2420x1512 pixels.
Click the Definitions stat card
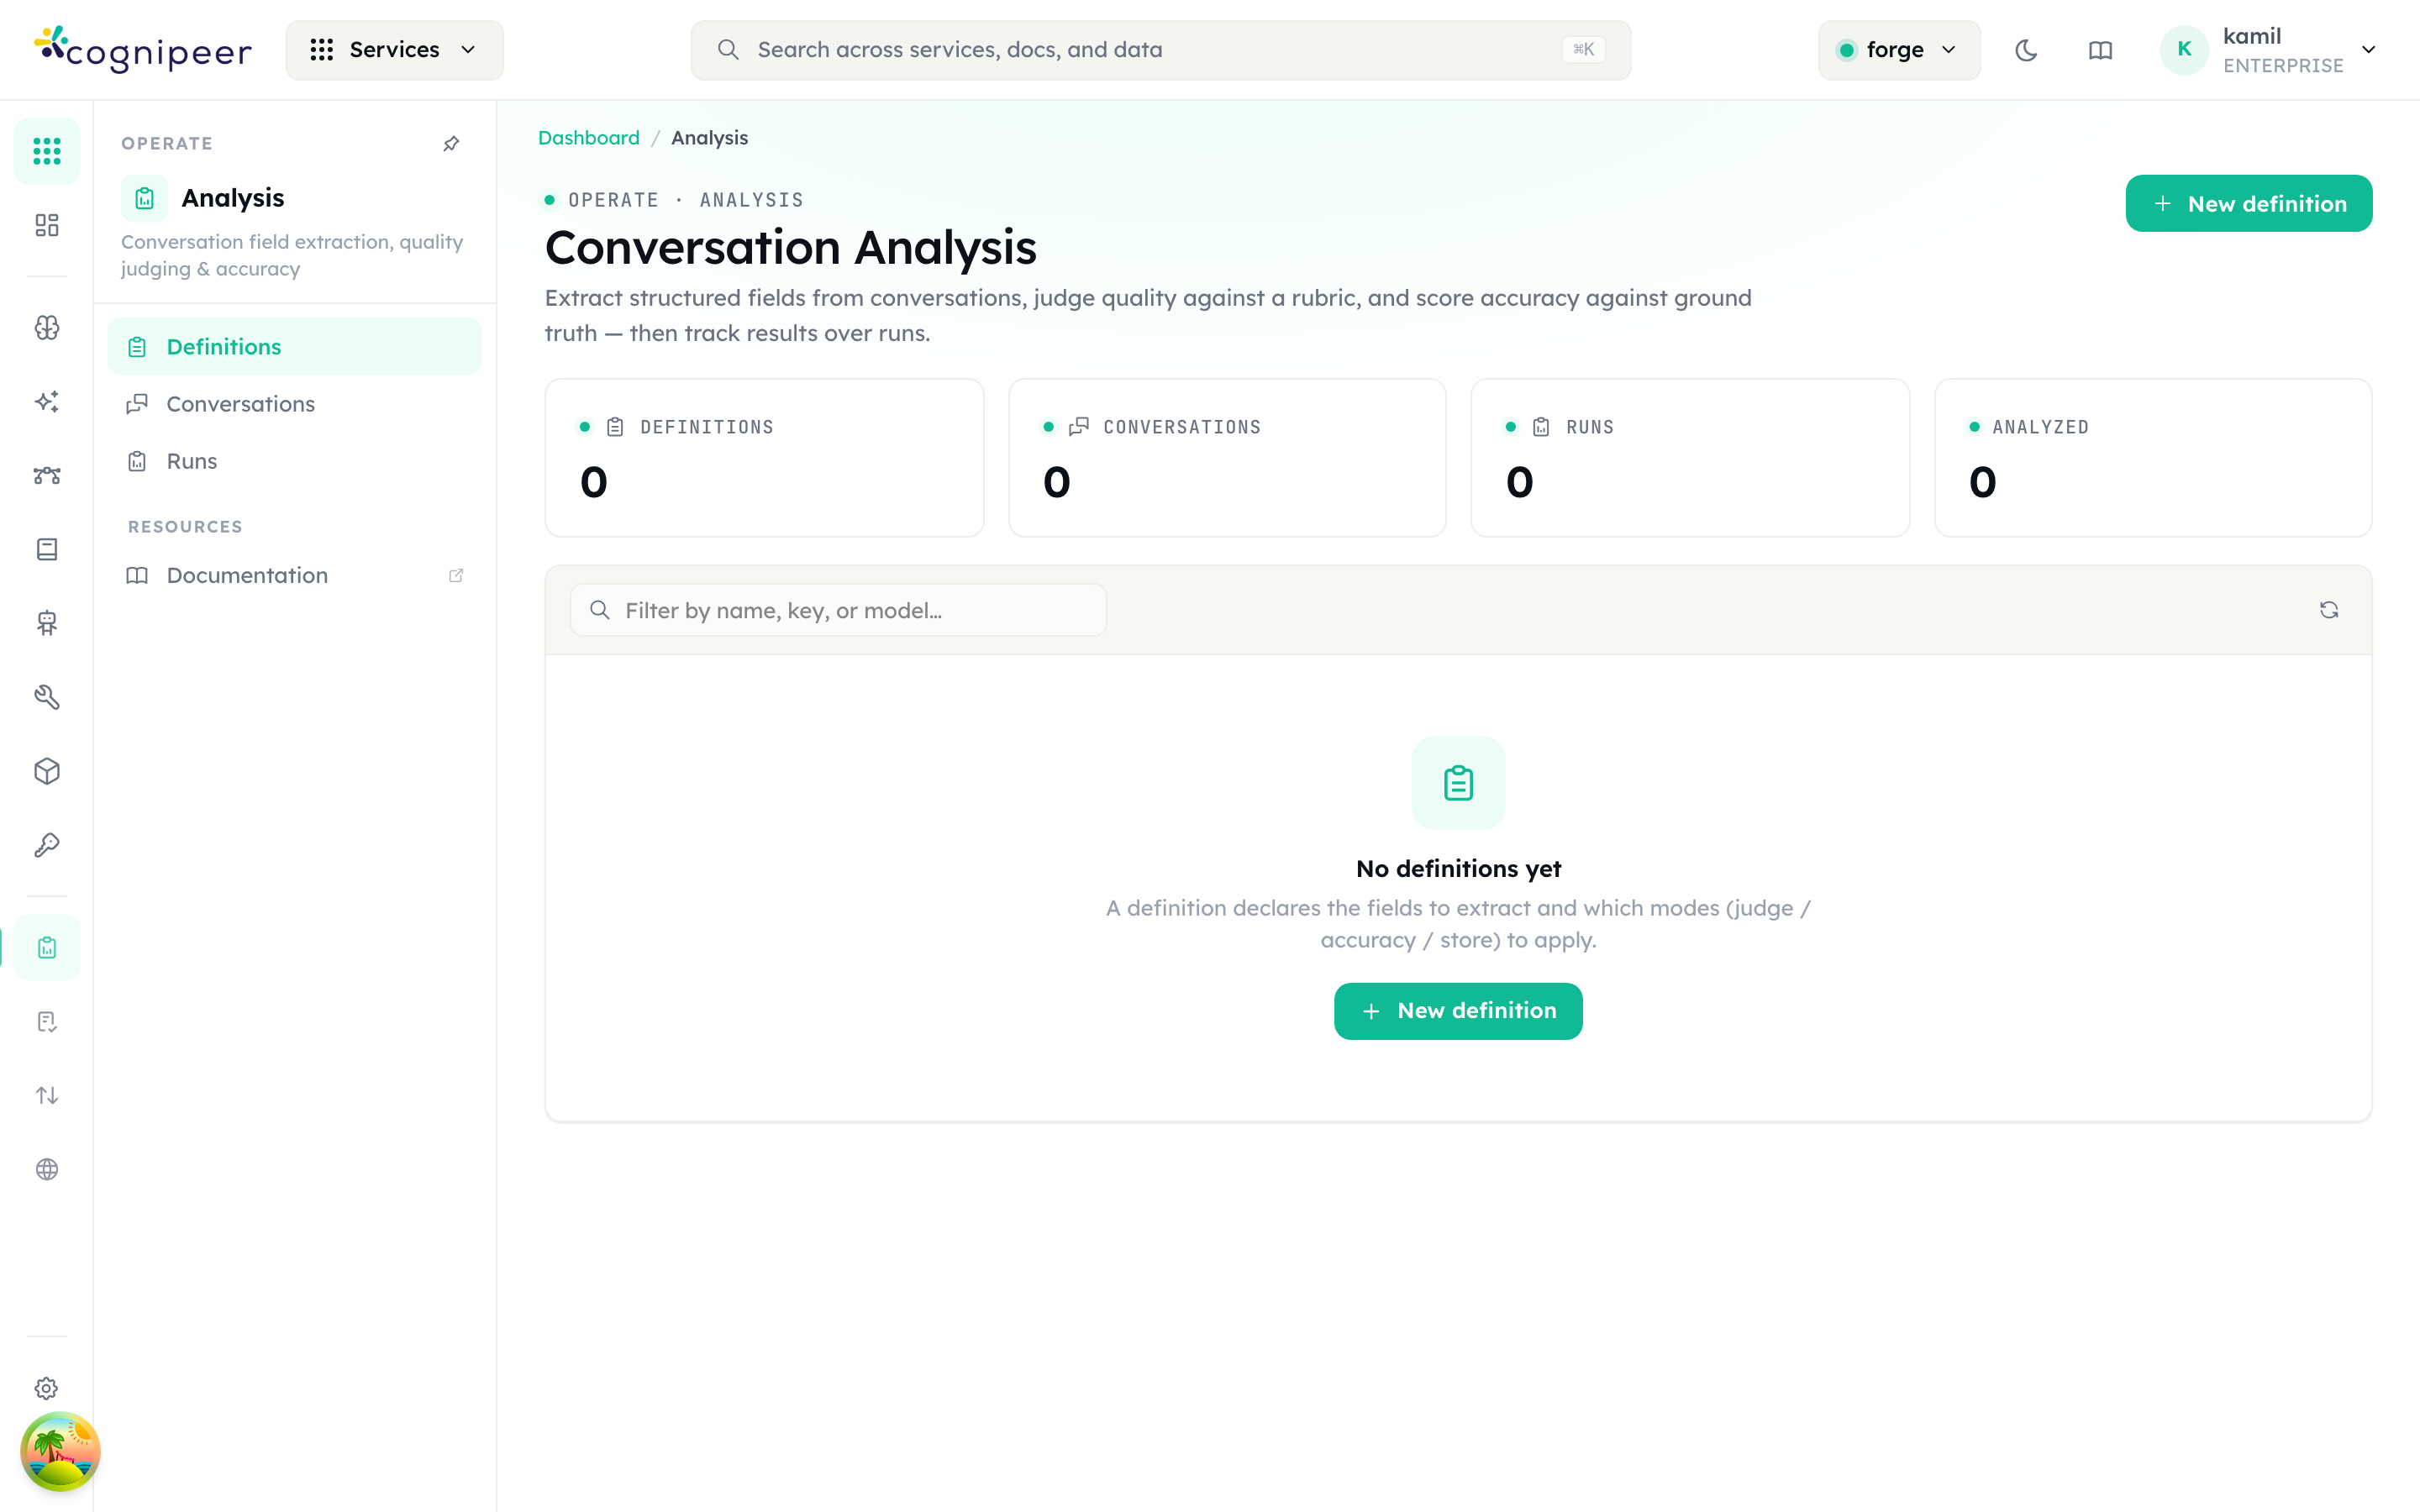click(x=764, y=457)
